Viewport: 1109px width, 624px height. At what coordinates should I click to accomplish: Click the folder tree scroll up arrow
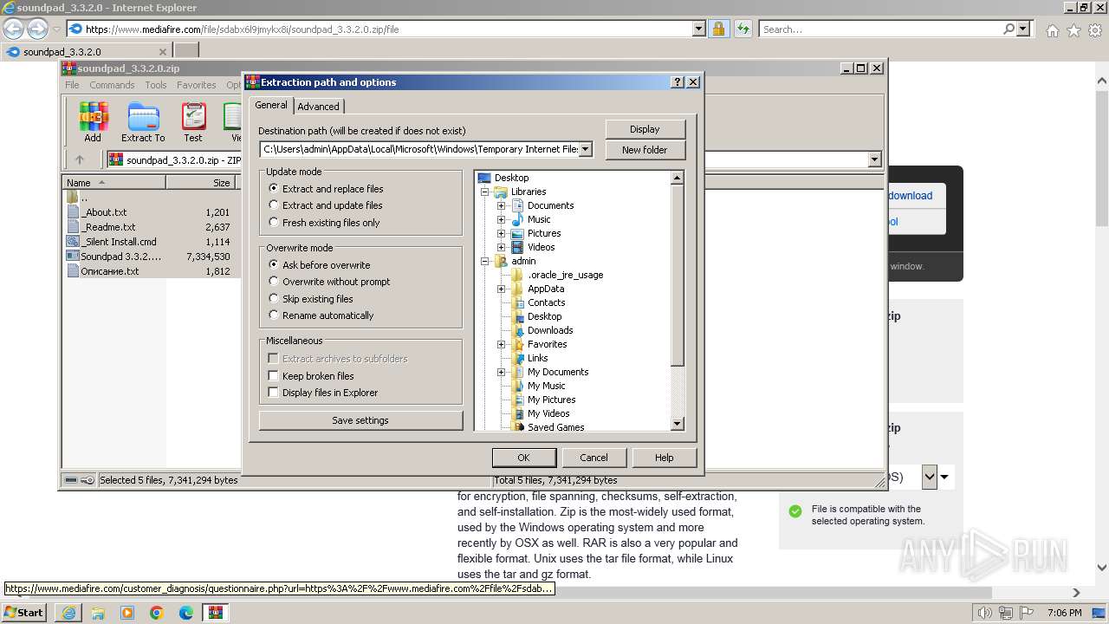[678, 178]
